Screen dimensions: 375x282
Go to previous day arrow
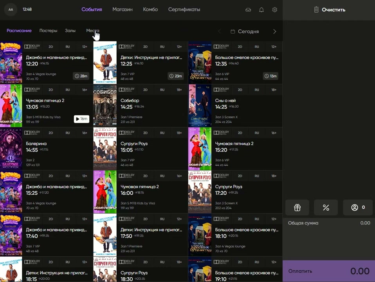click(219, 31)
